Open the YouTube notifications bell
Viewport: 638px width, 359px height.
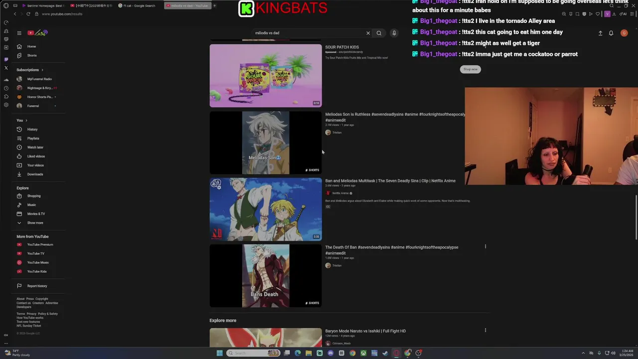point(611,33)
